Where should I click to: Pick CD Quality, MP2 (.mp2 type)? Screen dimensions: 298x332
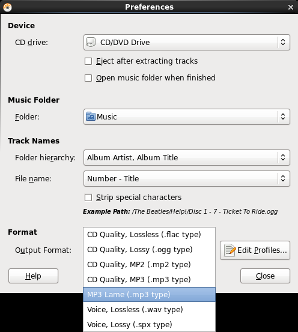point(149,265)
